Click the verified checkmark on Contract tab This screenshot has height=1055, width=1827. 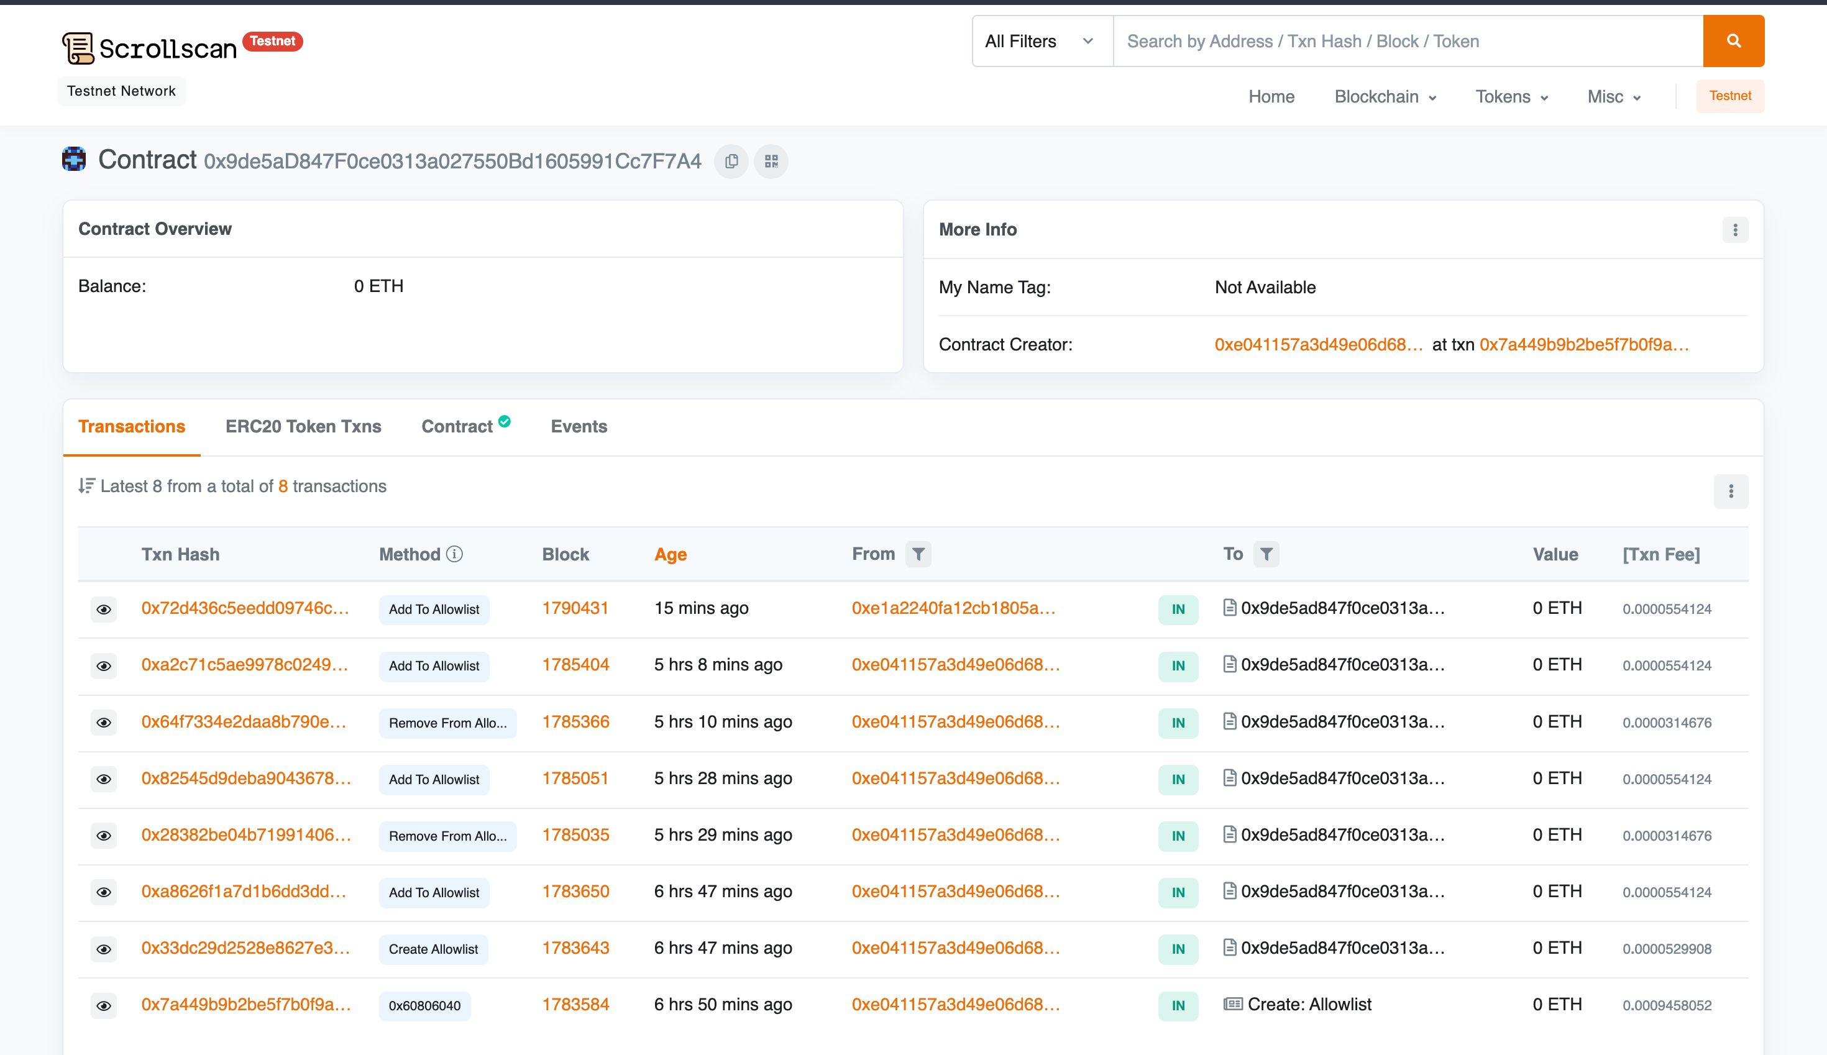click(505, 421)
